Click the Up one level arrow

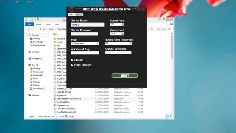point(40,29)
